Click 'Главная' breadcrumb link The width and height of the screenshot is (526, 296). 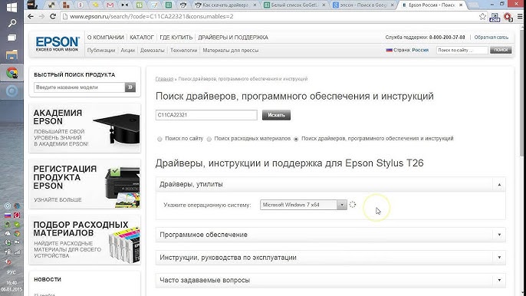[164, 79]
